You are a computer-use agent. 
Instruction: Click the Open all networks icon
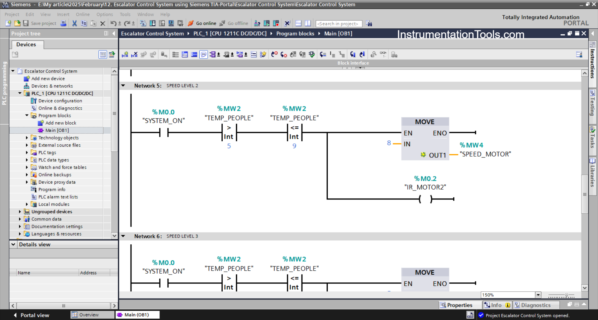click(185, 54)
